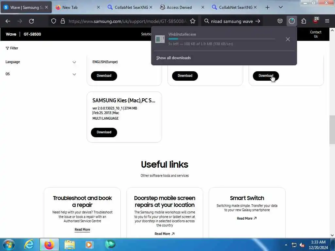Open the network tray icon

294,245
